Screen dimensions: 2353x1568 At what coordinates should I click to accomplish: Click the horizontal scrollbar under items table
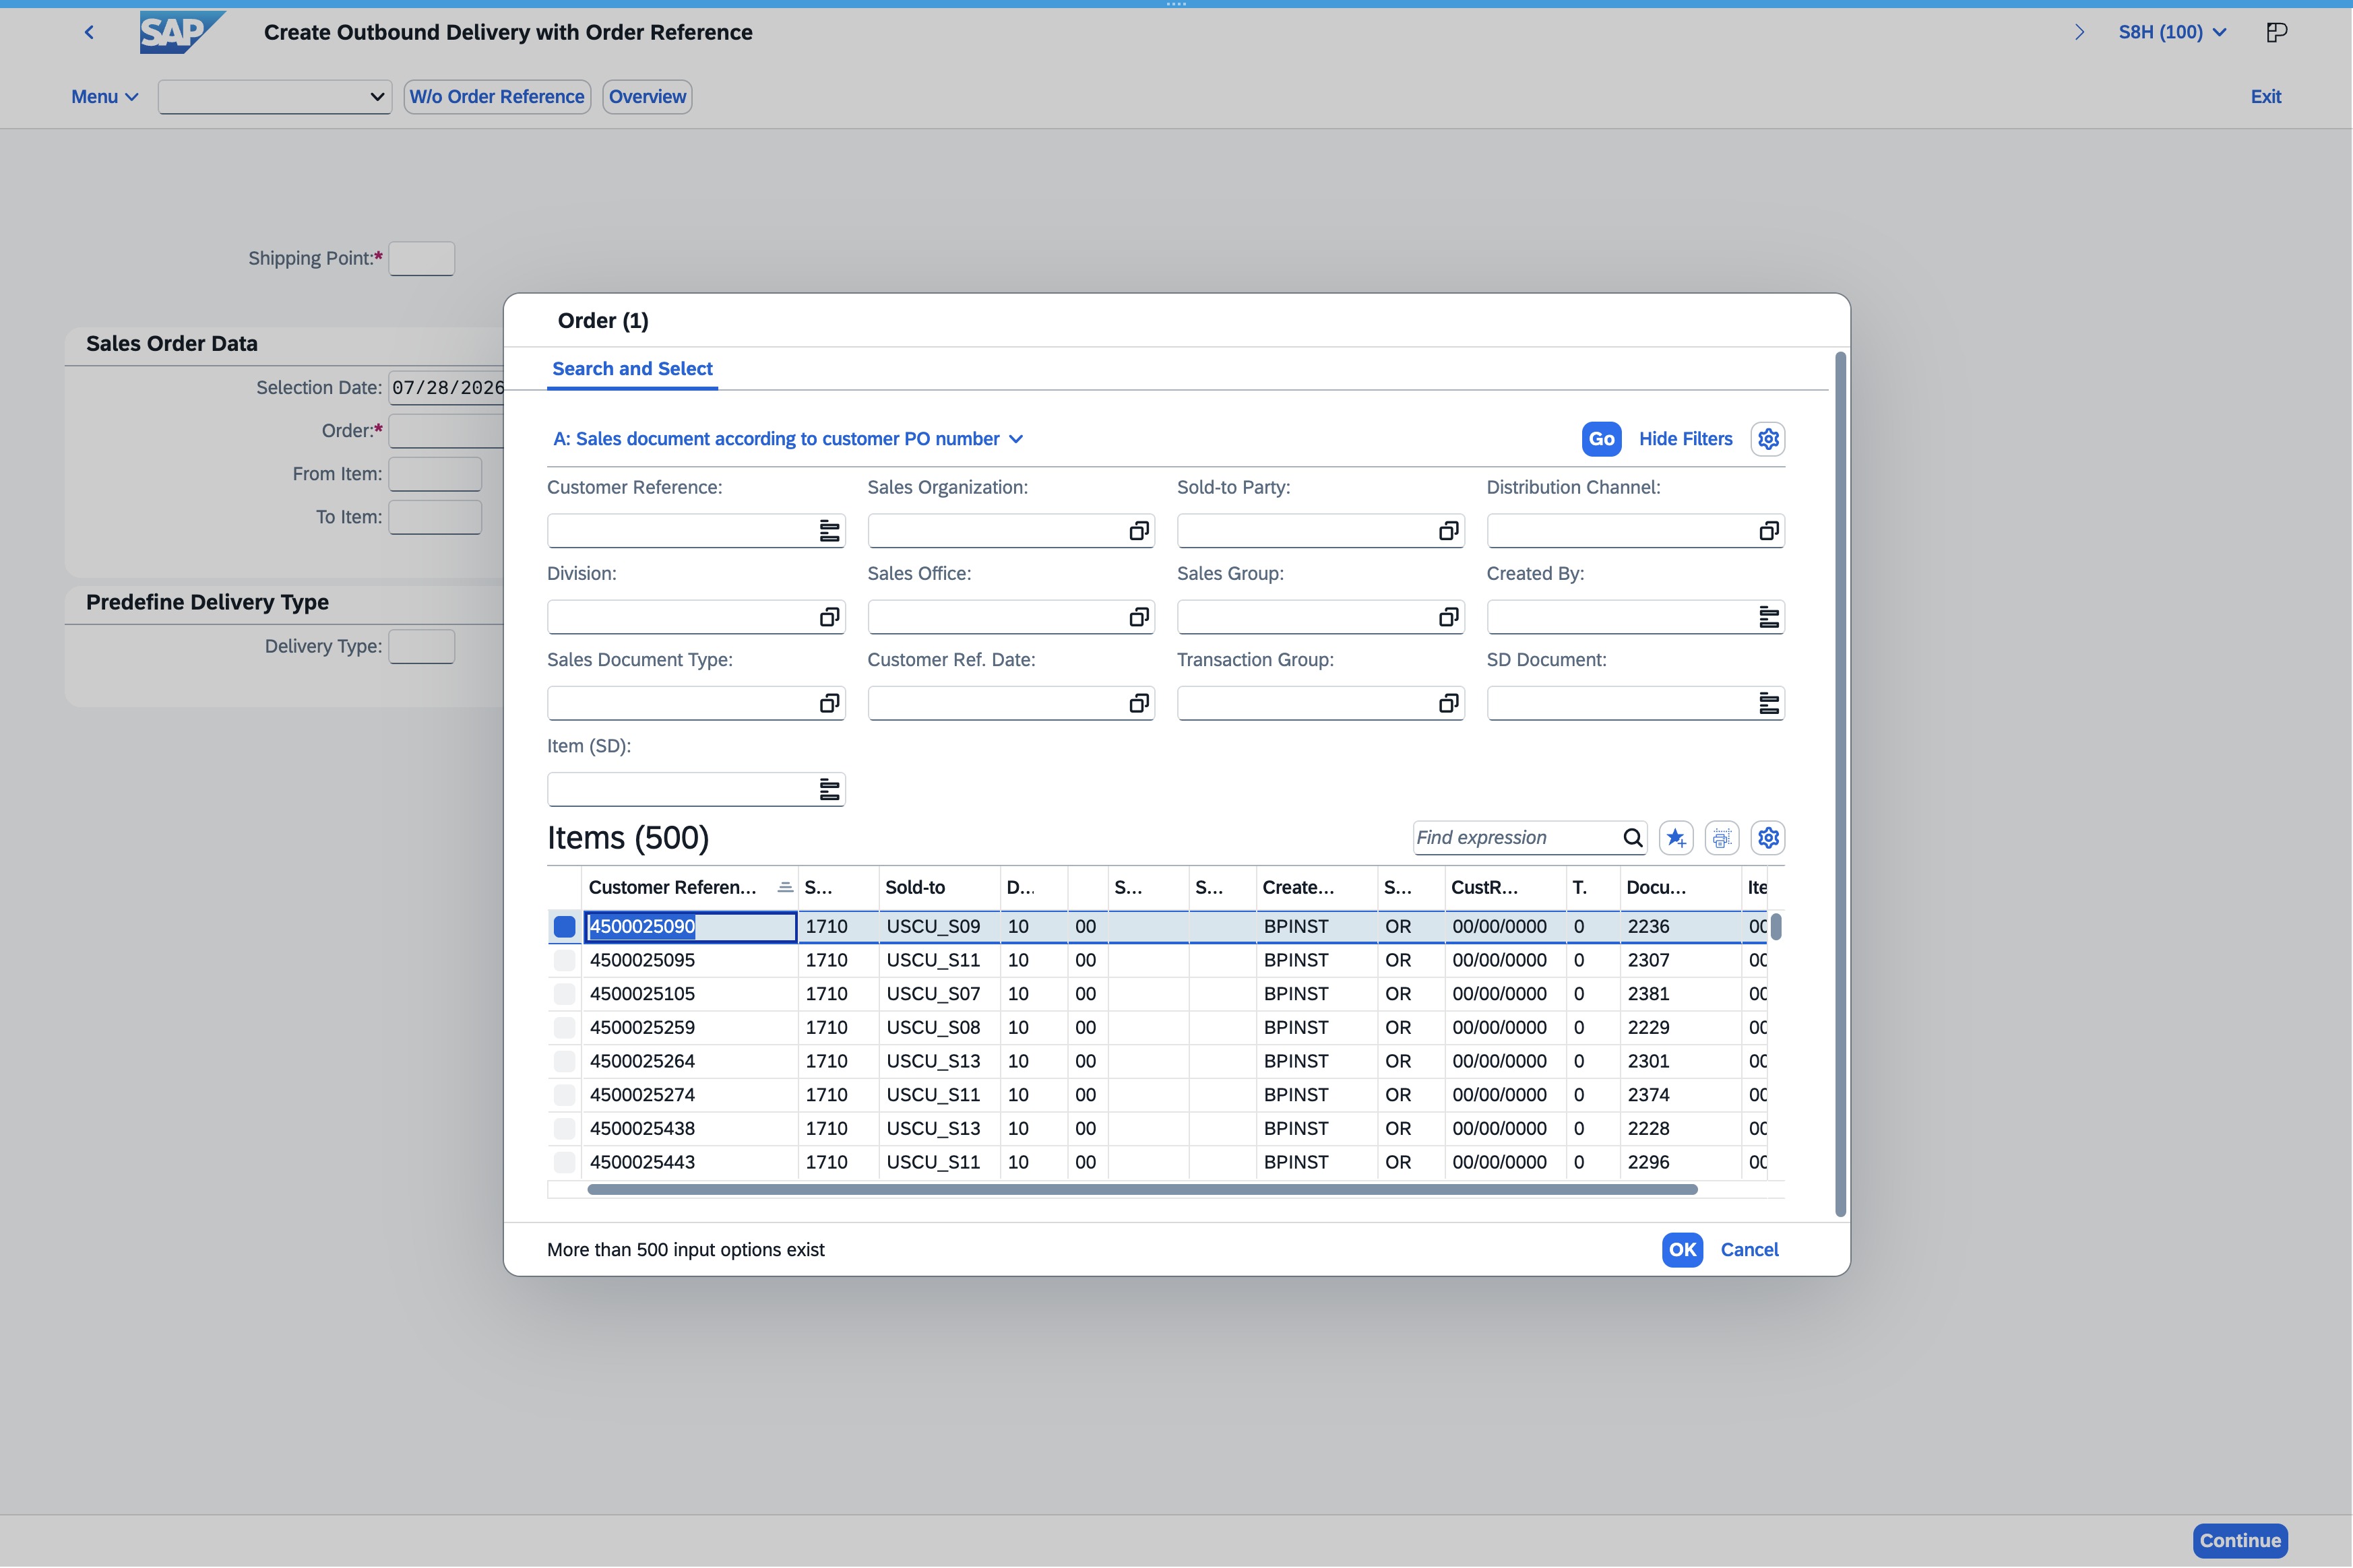[x=1141, y=1190]
